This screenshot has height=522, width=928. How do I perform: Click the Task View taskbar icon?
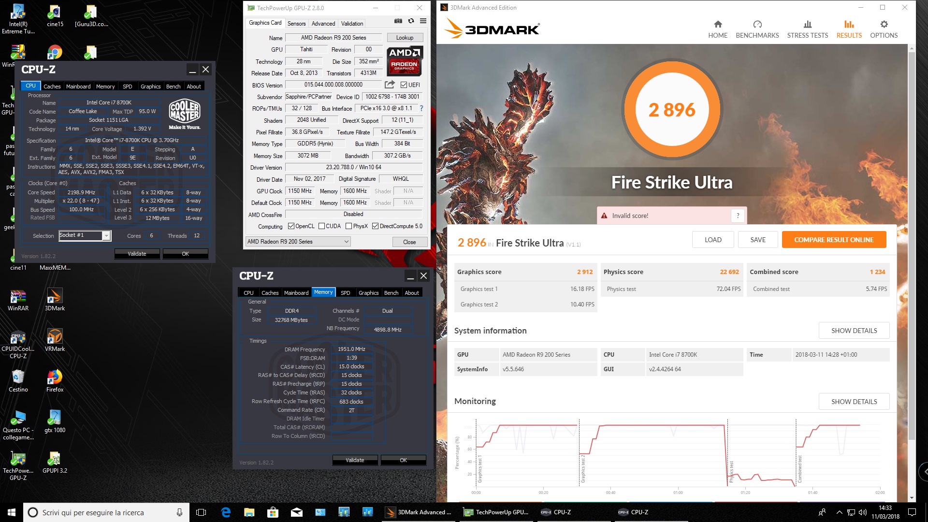coord(202,512)
